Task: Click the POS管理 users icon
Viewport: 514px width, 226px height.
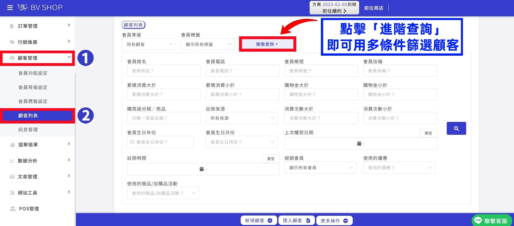Action: click(x=13, y=209)
